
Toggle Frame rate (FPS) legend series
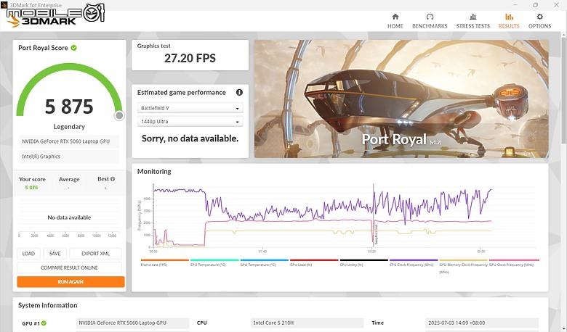164,262
